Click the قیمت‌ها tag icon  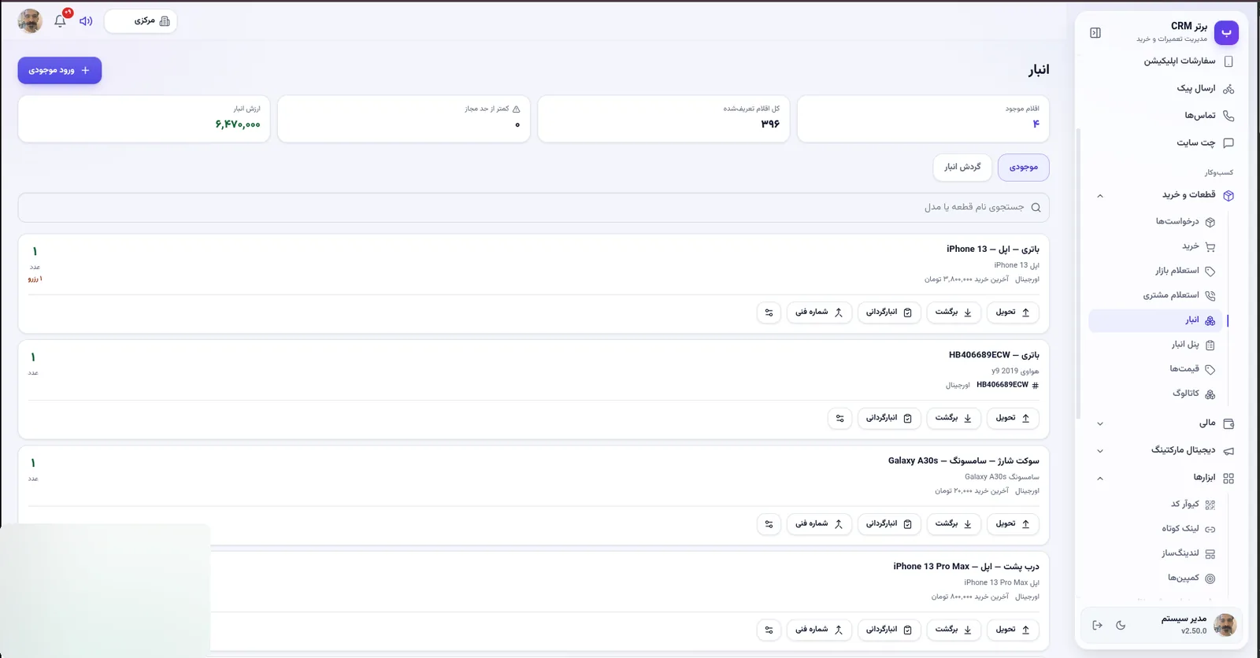click(1210, 369)
